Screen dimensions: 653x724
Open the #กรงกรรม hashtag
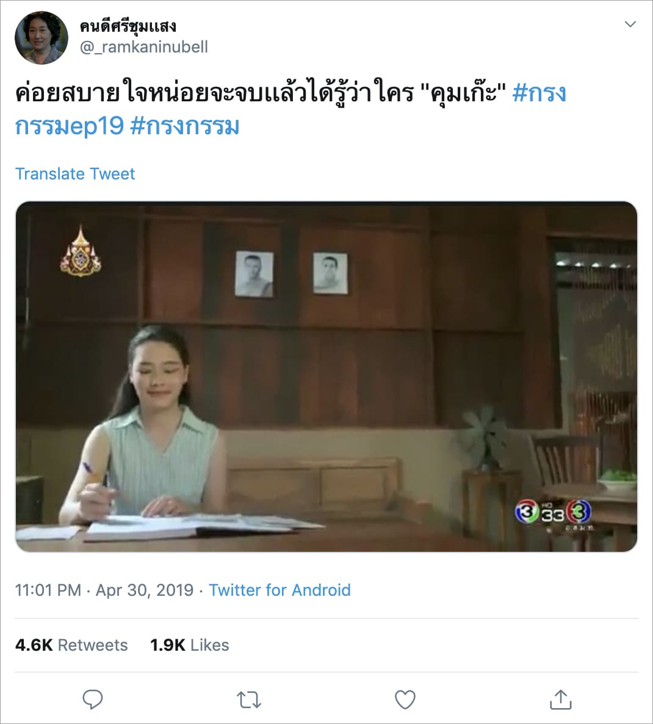click(x=184, y=126)
